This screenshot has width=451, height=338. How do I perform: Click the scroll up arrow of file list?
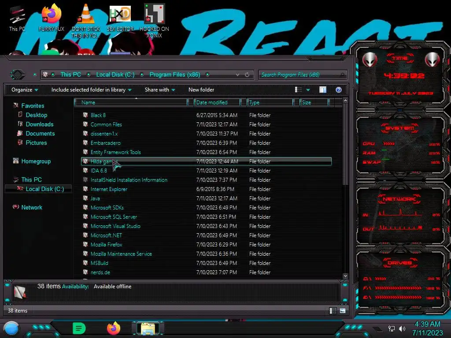tap(345, 101)
